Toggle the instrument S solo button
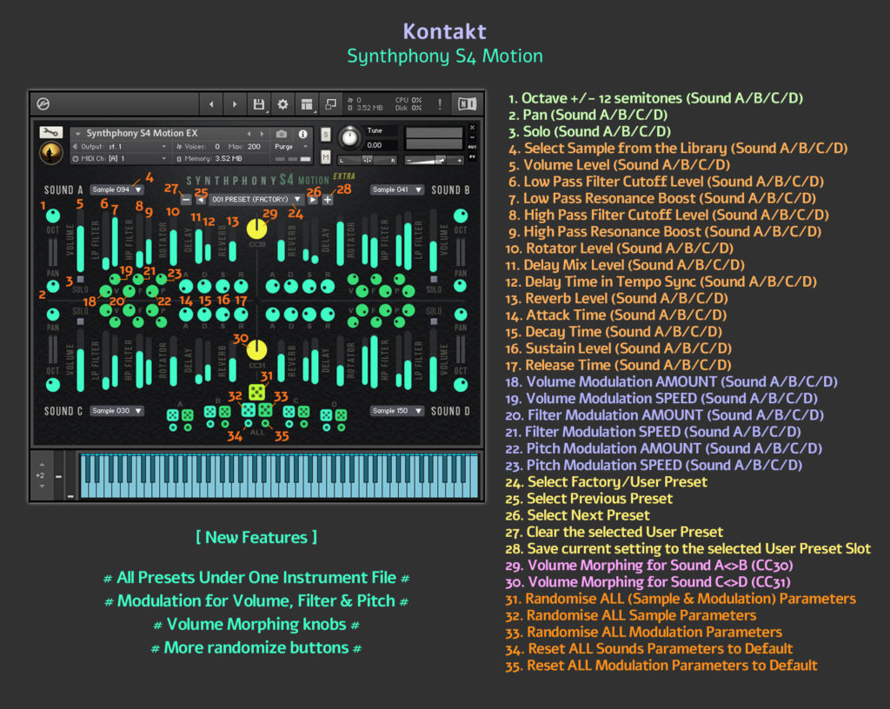Screen dimensions: 890x709 326,135
